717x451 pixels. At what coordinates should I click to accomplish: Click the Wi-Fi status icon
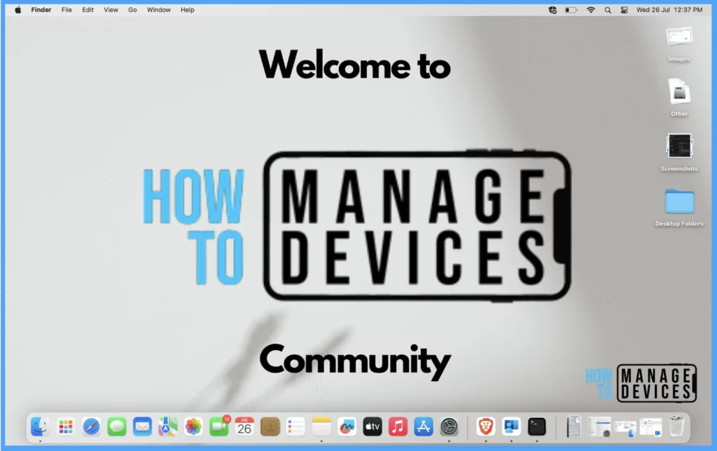point(591,10)
